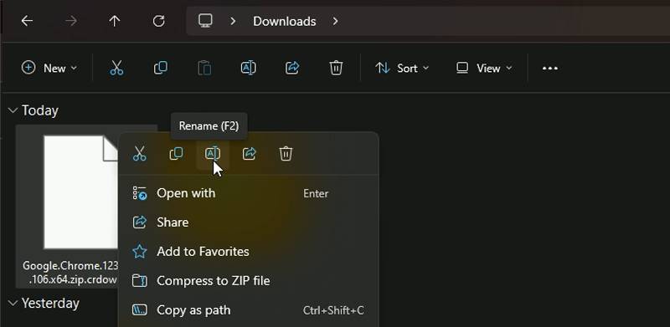Click the forward navigation arrow
Screen dimensions: 670x327
(71, 21)
